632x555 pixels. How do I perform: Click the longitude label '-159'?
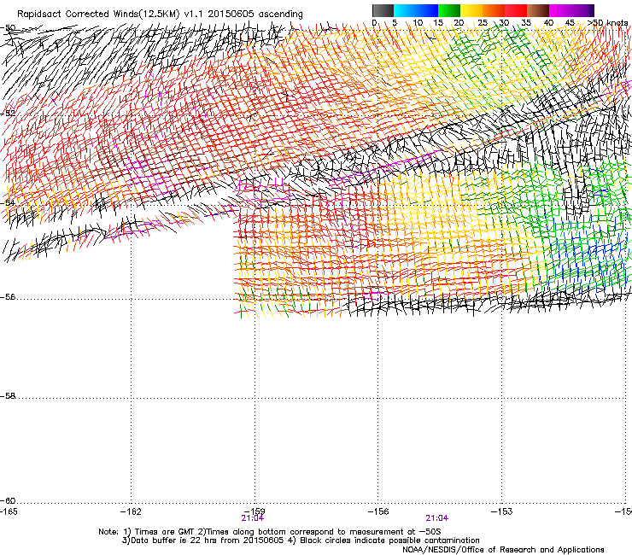pyautogui.click(x=255, y=511)
